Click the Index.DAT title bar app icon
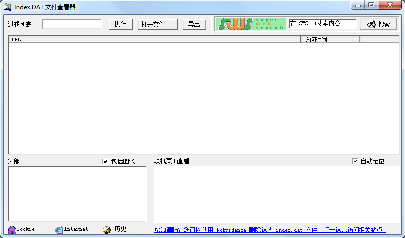The image size is (405, 238). coord(8,7)
